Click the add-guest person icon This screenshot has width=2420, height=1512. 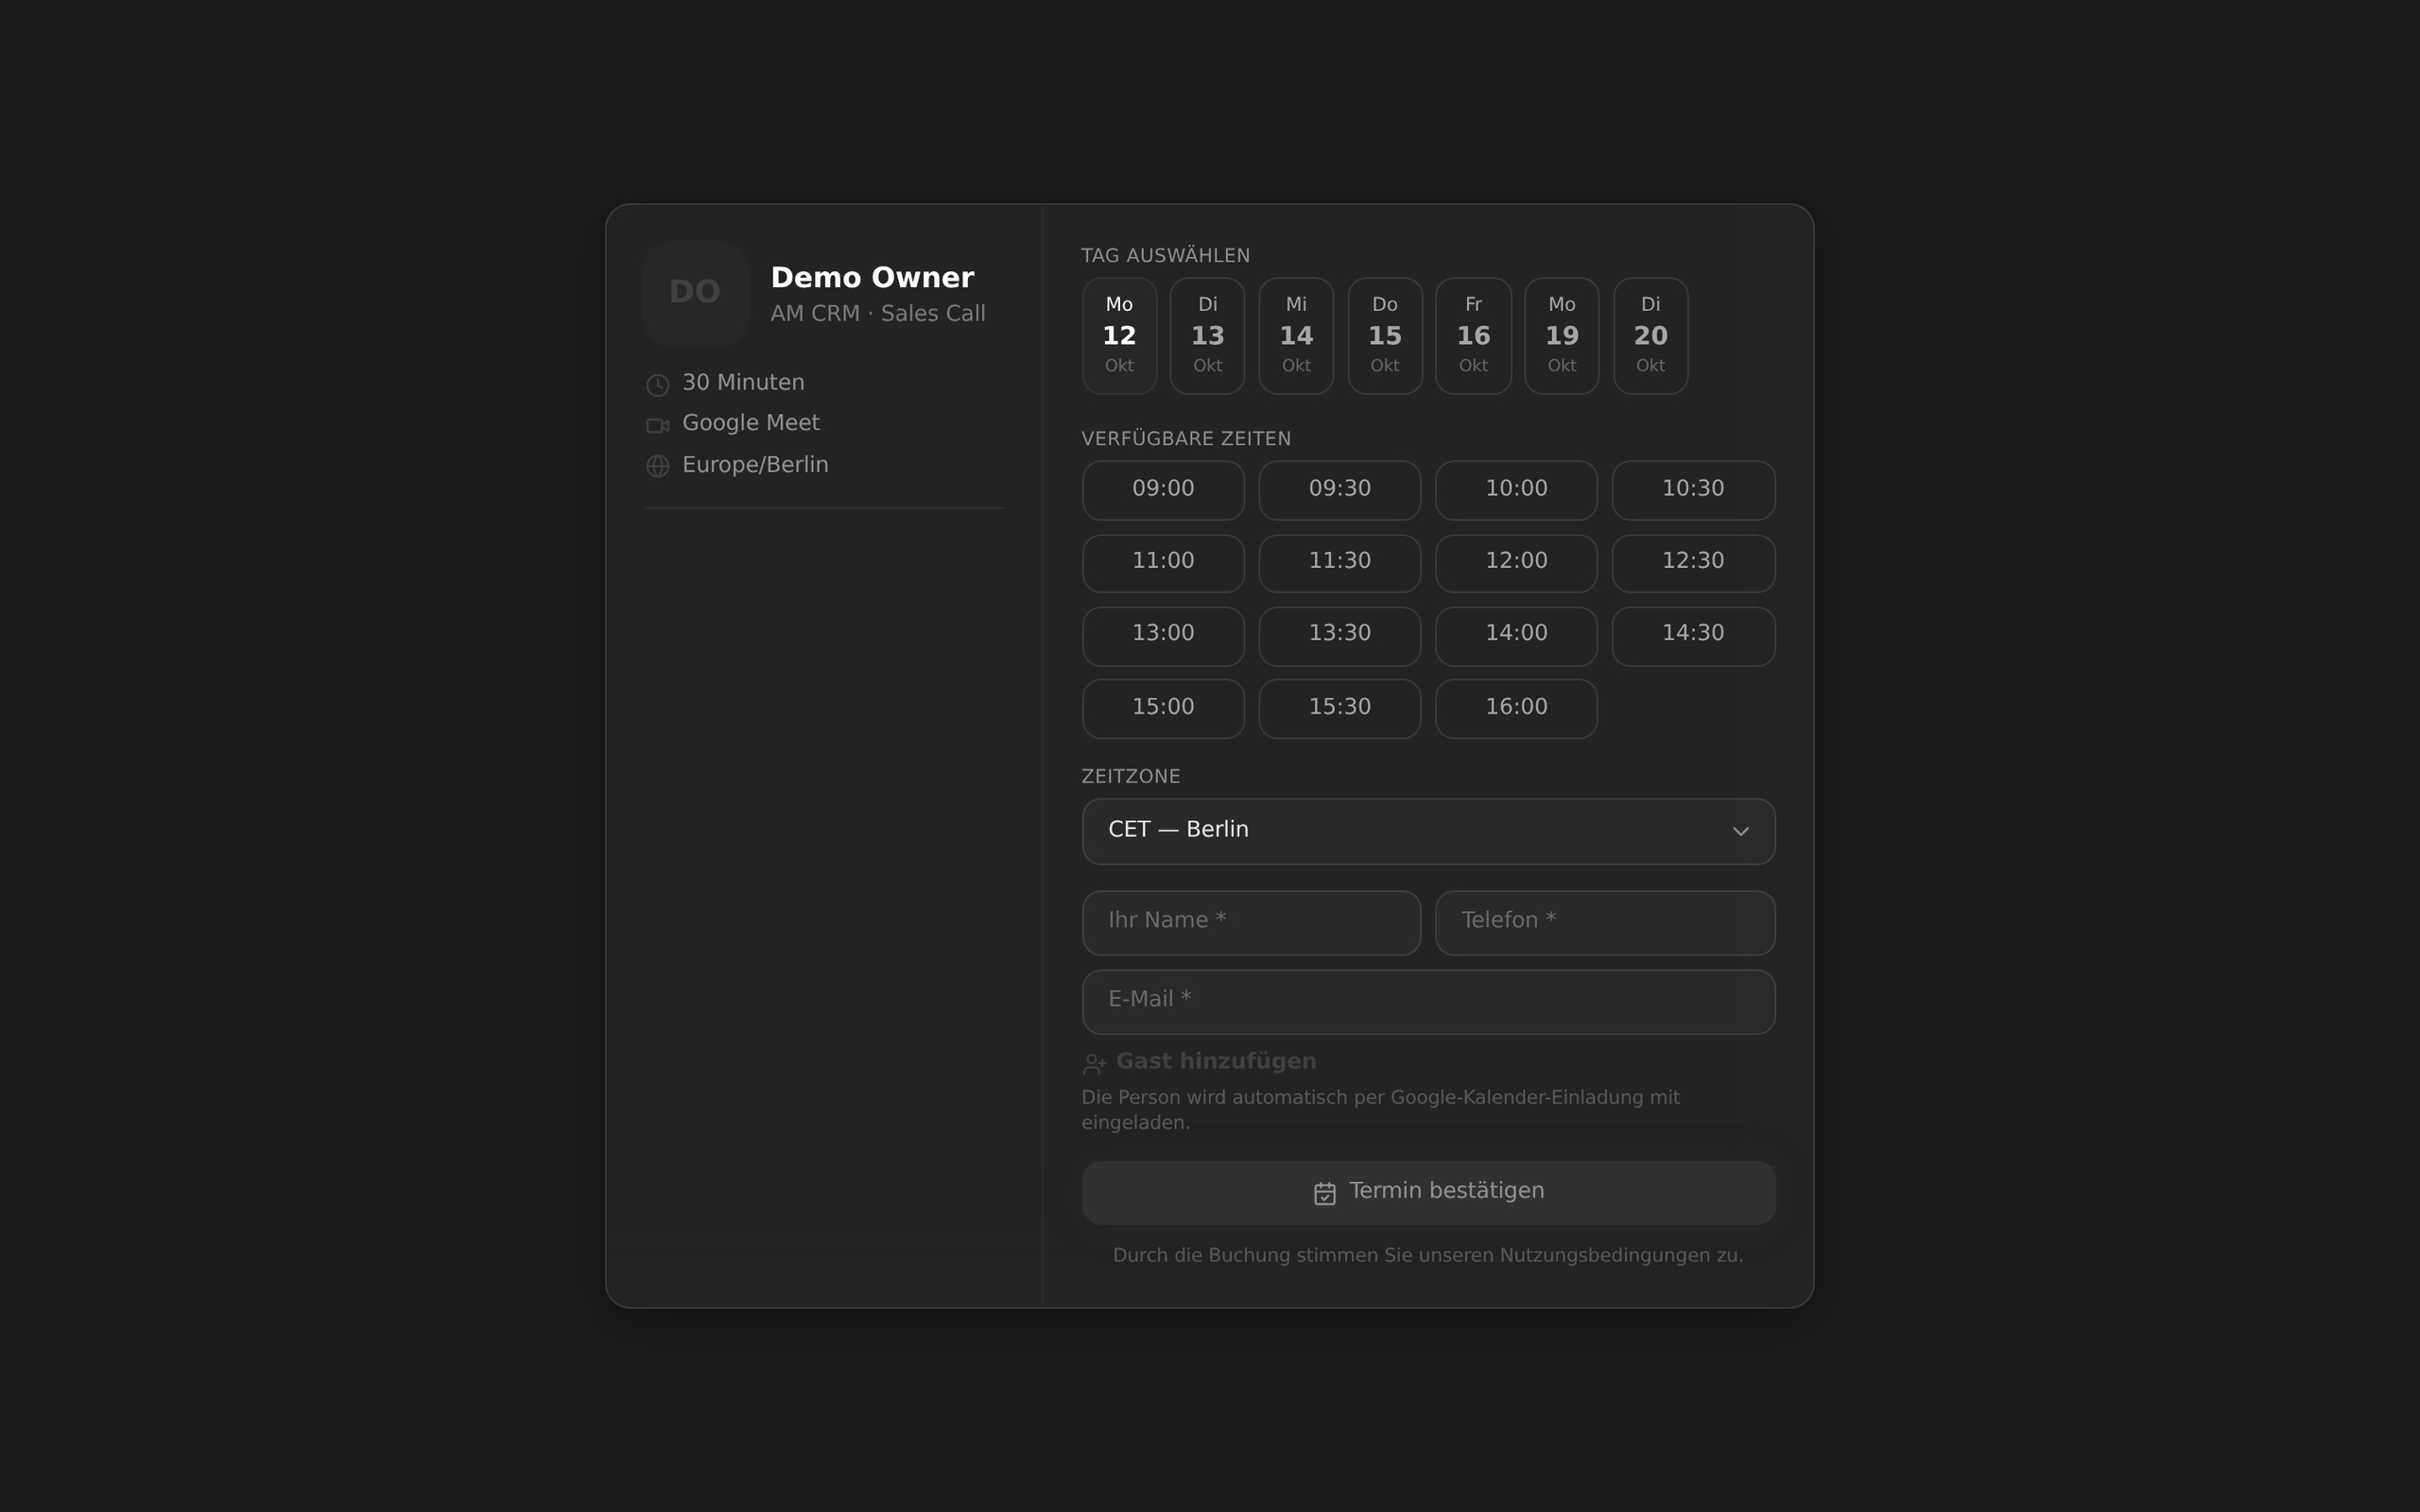[x=1094, y=1063]
